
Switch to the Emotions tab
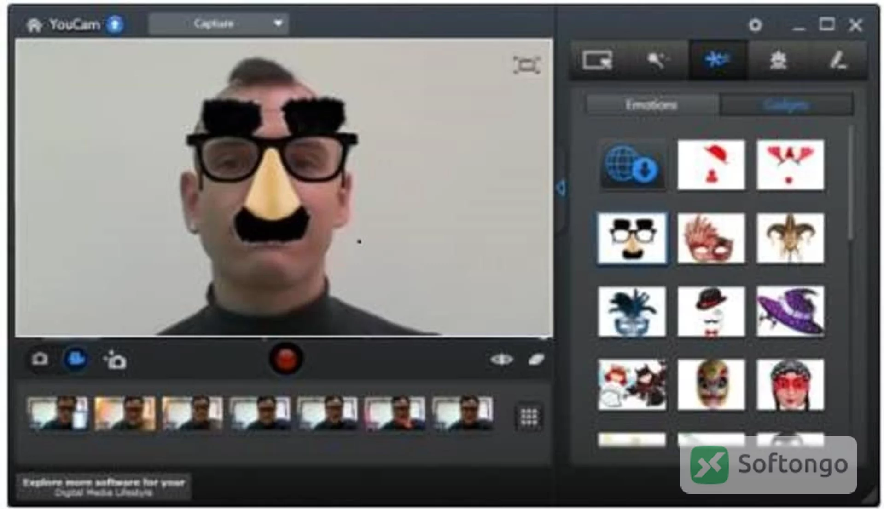click(x=651, y=105)
